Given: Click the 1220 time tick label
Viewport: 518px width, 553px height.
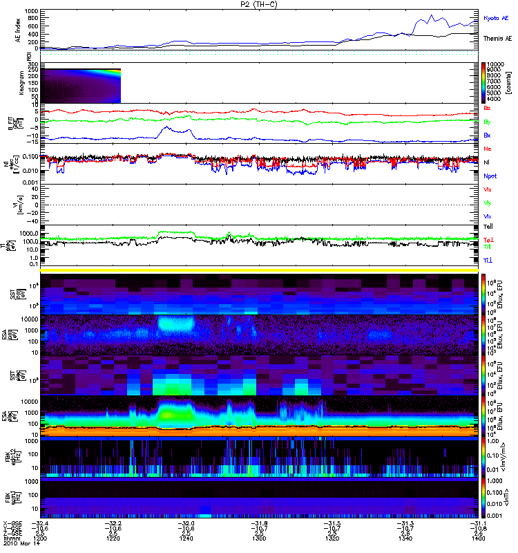Looking at the screenshot, I should coord(113,538).
